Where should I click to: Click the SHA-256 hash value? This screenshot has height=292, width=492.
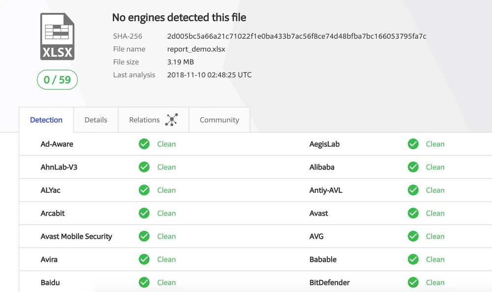pos(297,36)
